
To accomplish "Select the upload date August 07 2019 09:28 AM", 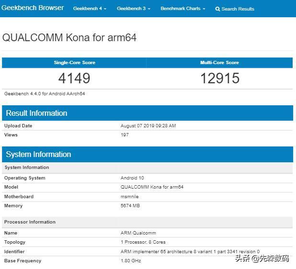I will pos(148,126).
